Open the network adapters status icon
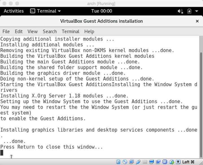Image resolution: width=203 pixels, height=165 pixels. point(131,162)
